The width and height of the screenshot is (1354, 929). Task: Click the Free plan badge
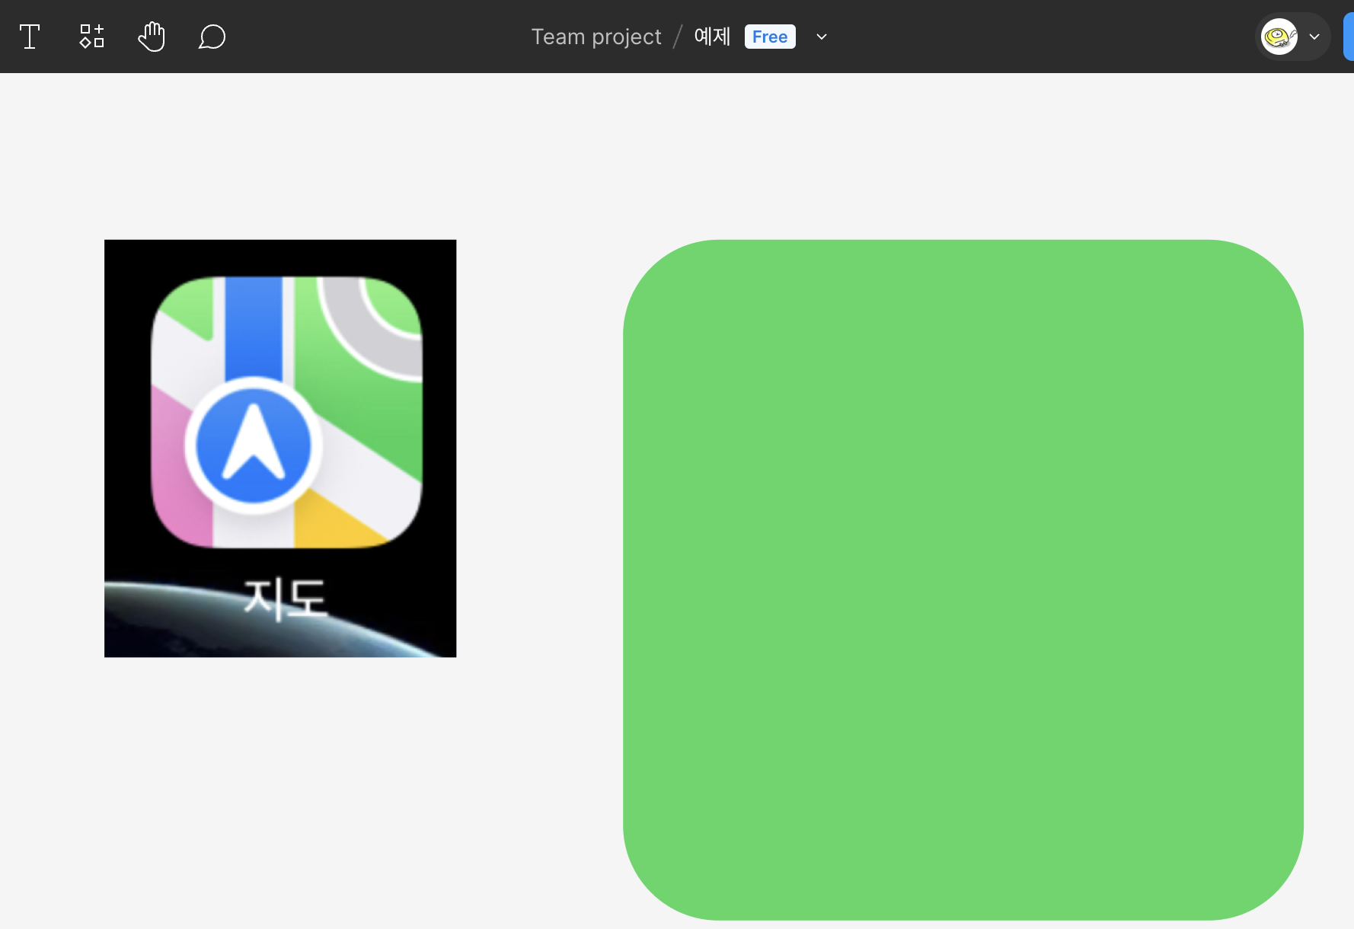(x=770, y=37)
